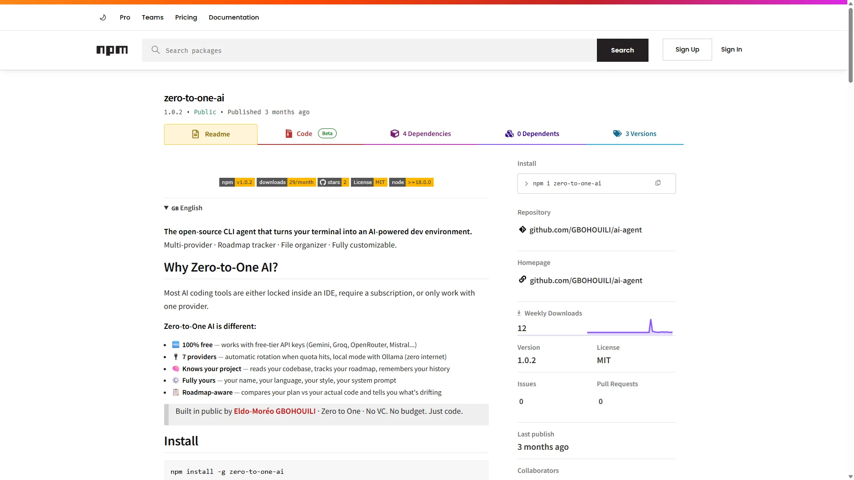Click the Public package label
This screenshot has height=480, width=854.
(x=205, y=112)
